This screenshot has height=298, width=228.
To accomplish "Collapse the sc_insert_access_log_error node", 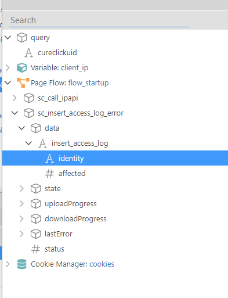I will 15,113.
